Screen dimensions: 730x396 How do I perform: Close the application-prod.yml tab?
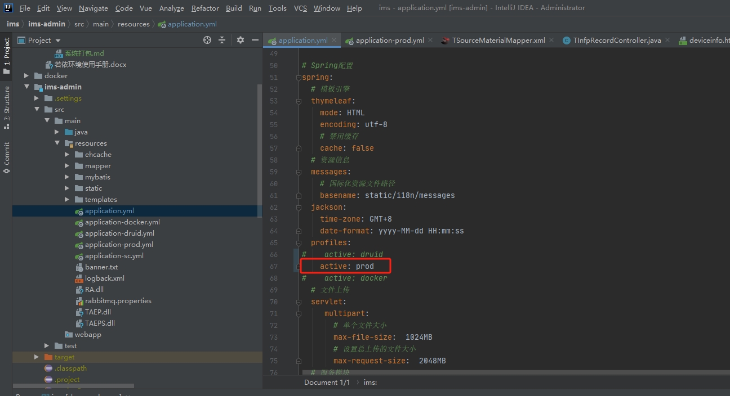(430, 40)
